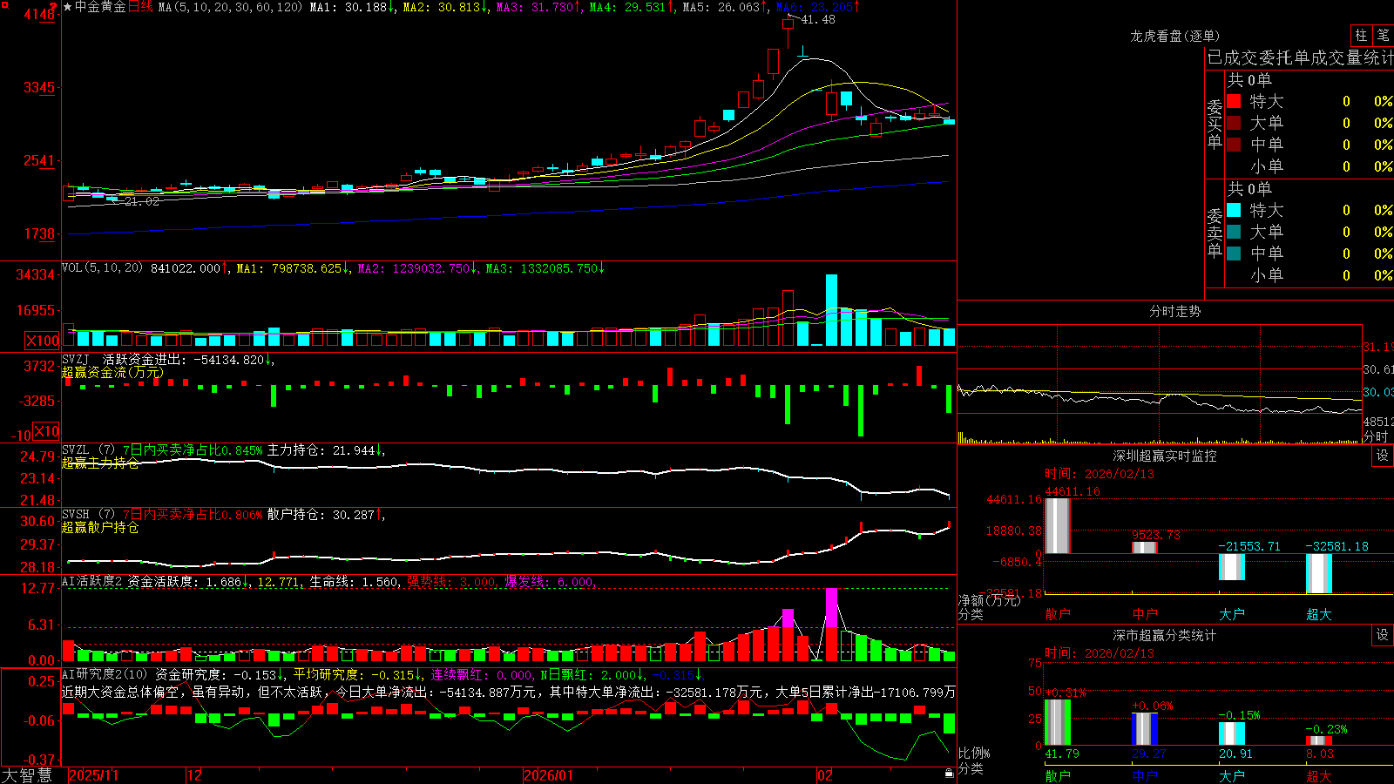Click the 21.02 low price marker

click(x=141, y=201)
